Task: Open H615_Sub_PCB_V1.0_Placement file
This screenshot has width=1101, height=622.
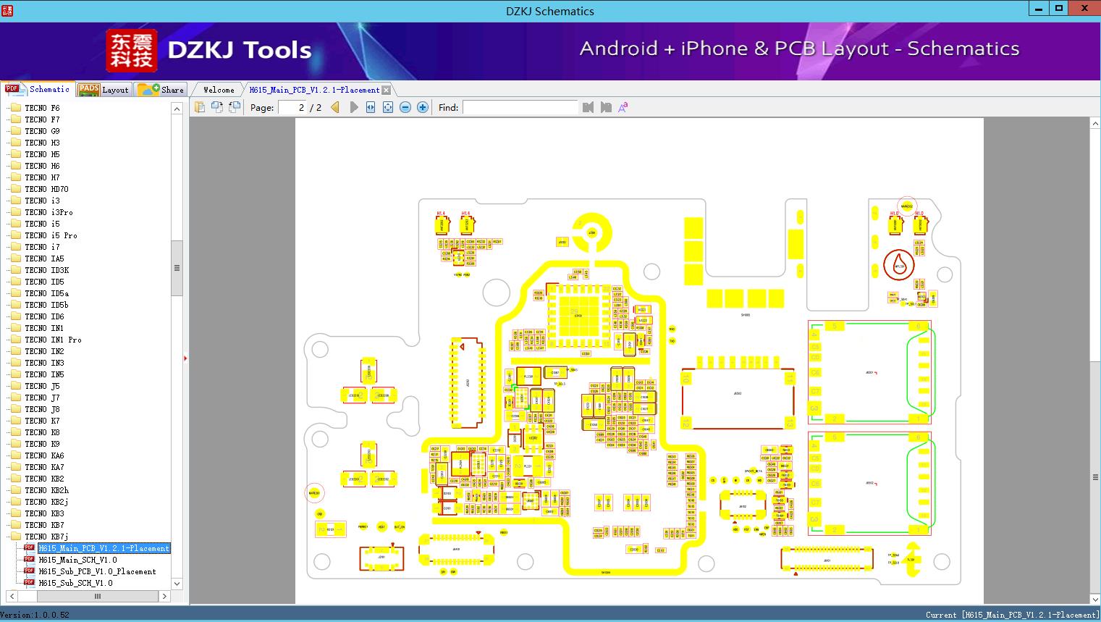Action: [x=97, y=571]
